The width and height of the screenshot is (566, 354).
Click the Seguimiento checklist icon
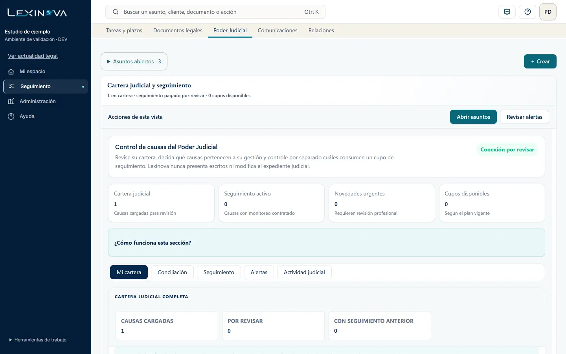pos(12,86)
